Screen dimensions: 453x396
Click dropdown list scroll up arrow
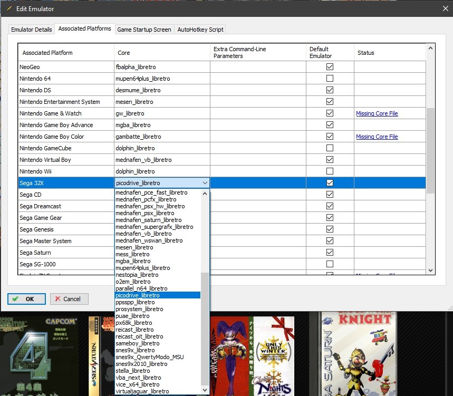[x=205, y=194]
